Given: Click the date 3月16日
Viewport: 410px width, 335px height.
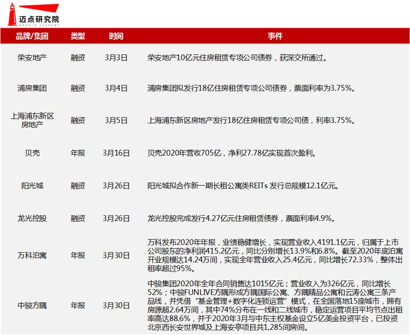Looking at the screenshot, I should [116, 153].
